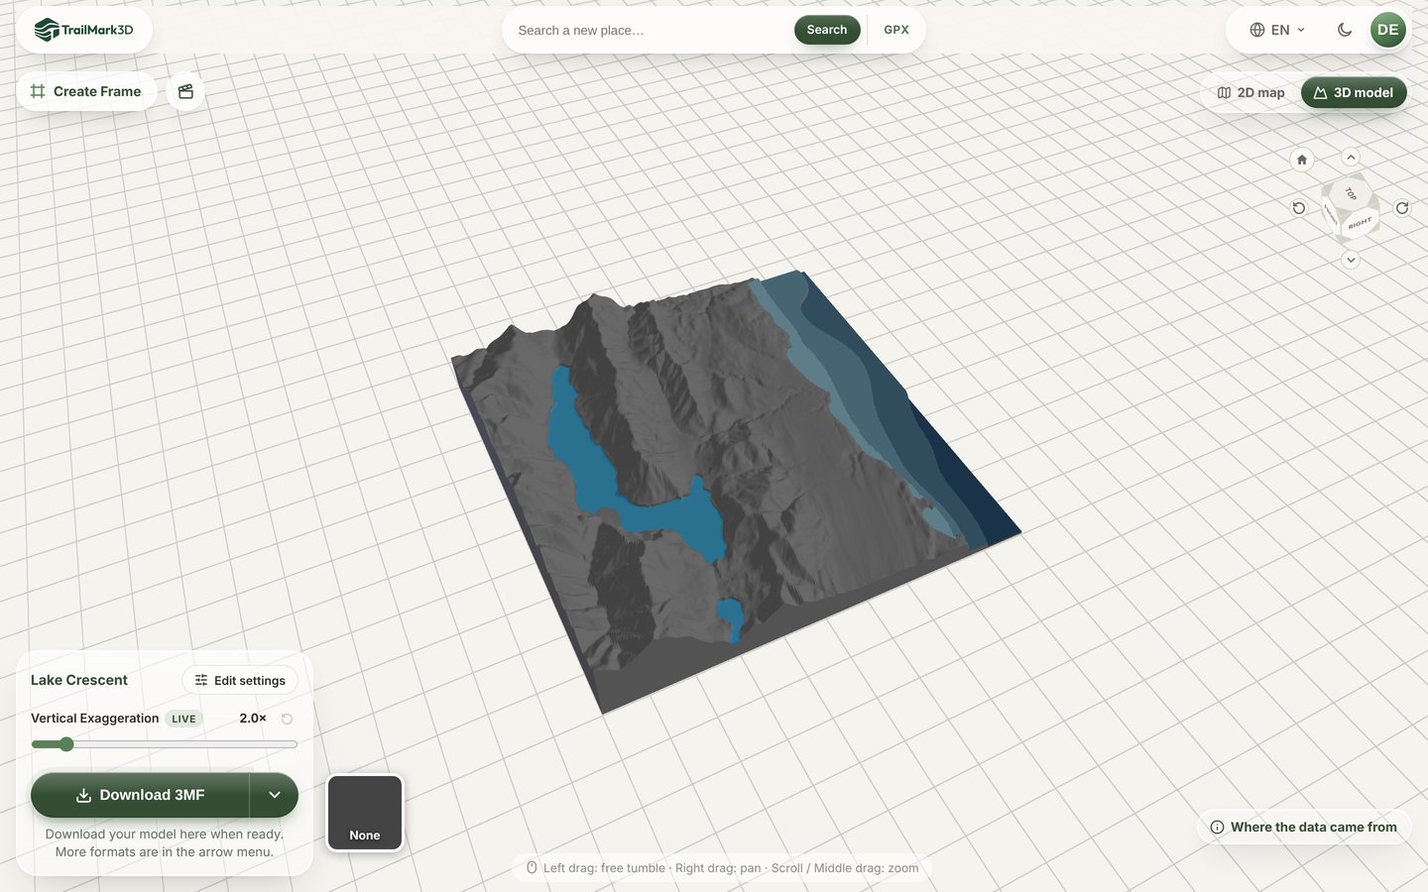Click Create Frame
This screenshot has height=892, width=1428.
pyautogui.click(x=86, y=91)
